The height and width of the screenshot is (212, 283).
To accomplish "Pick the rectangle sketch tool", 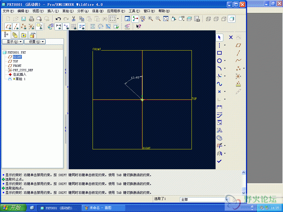I will [219, 53].
